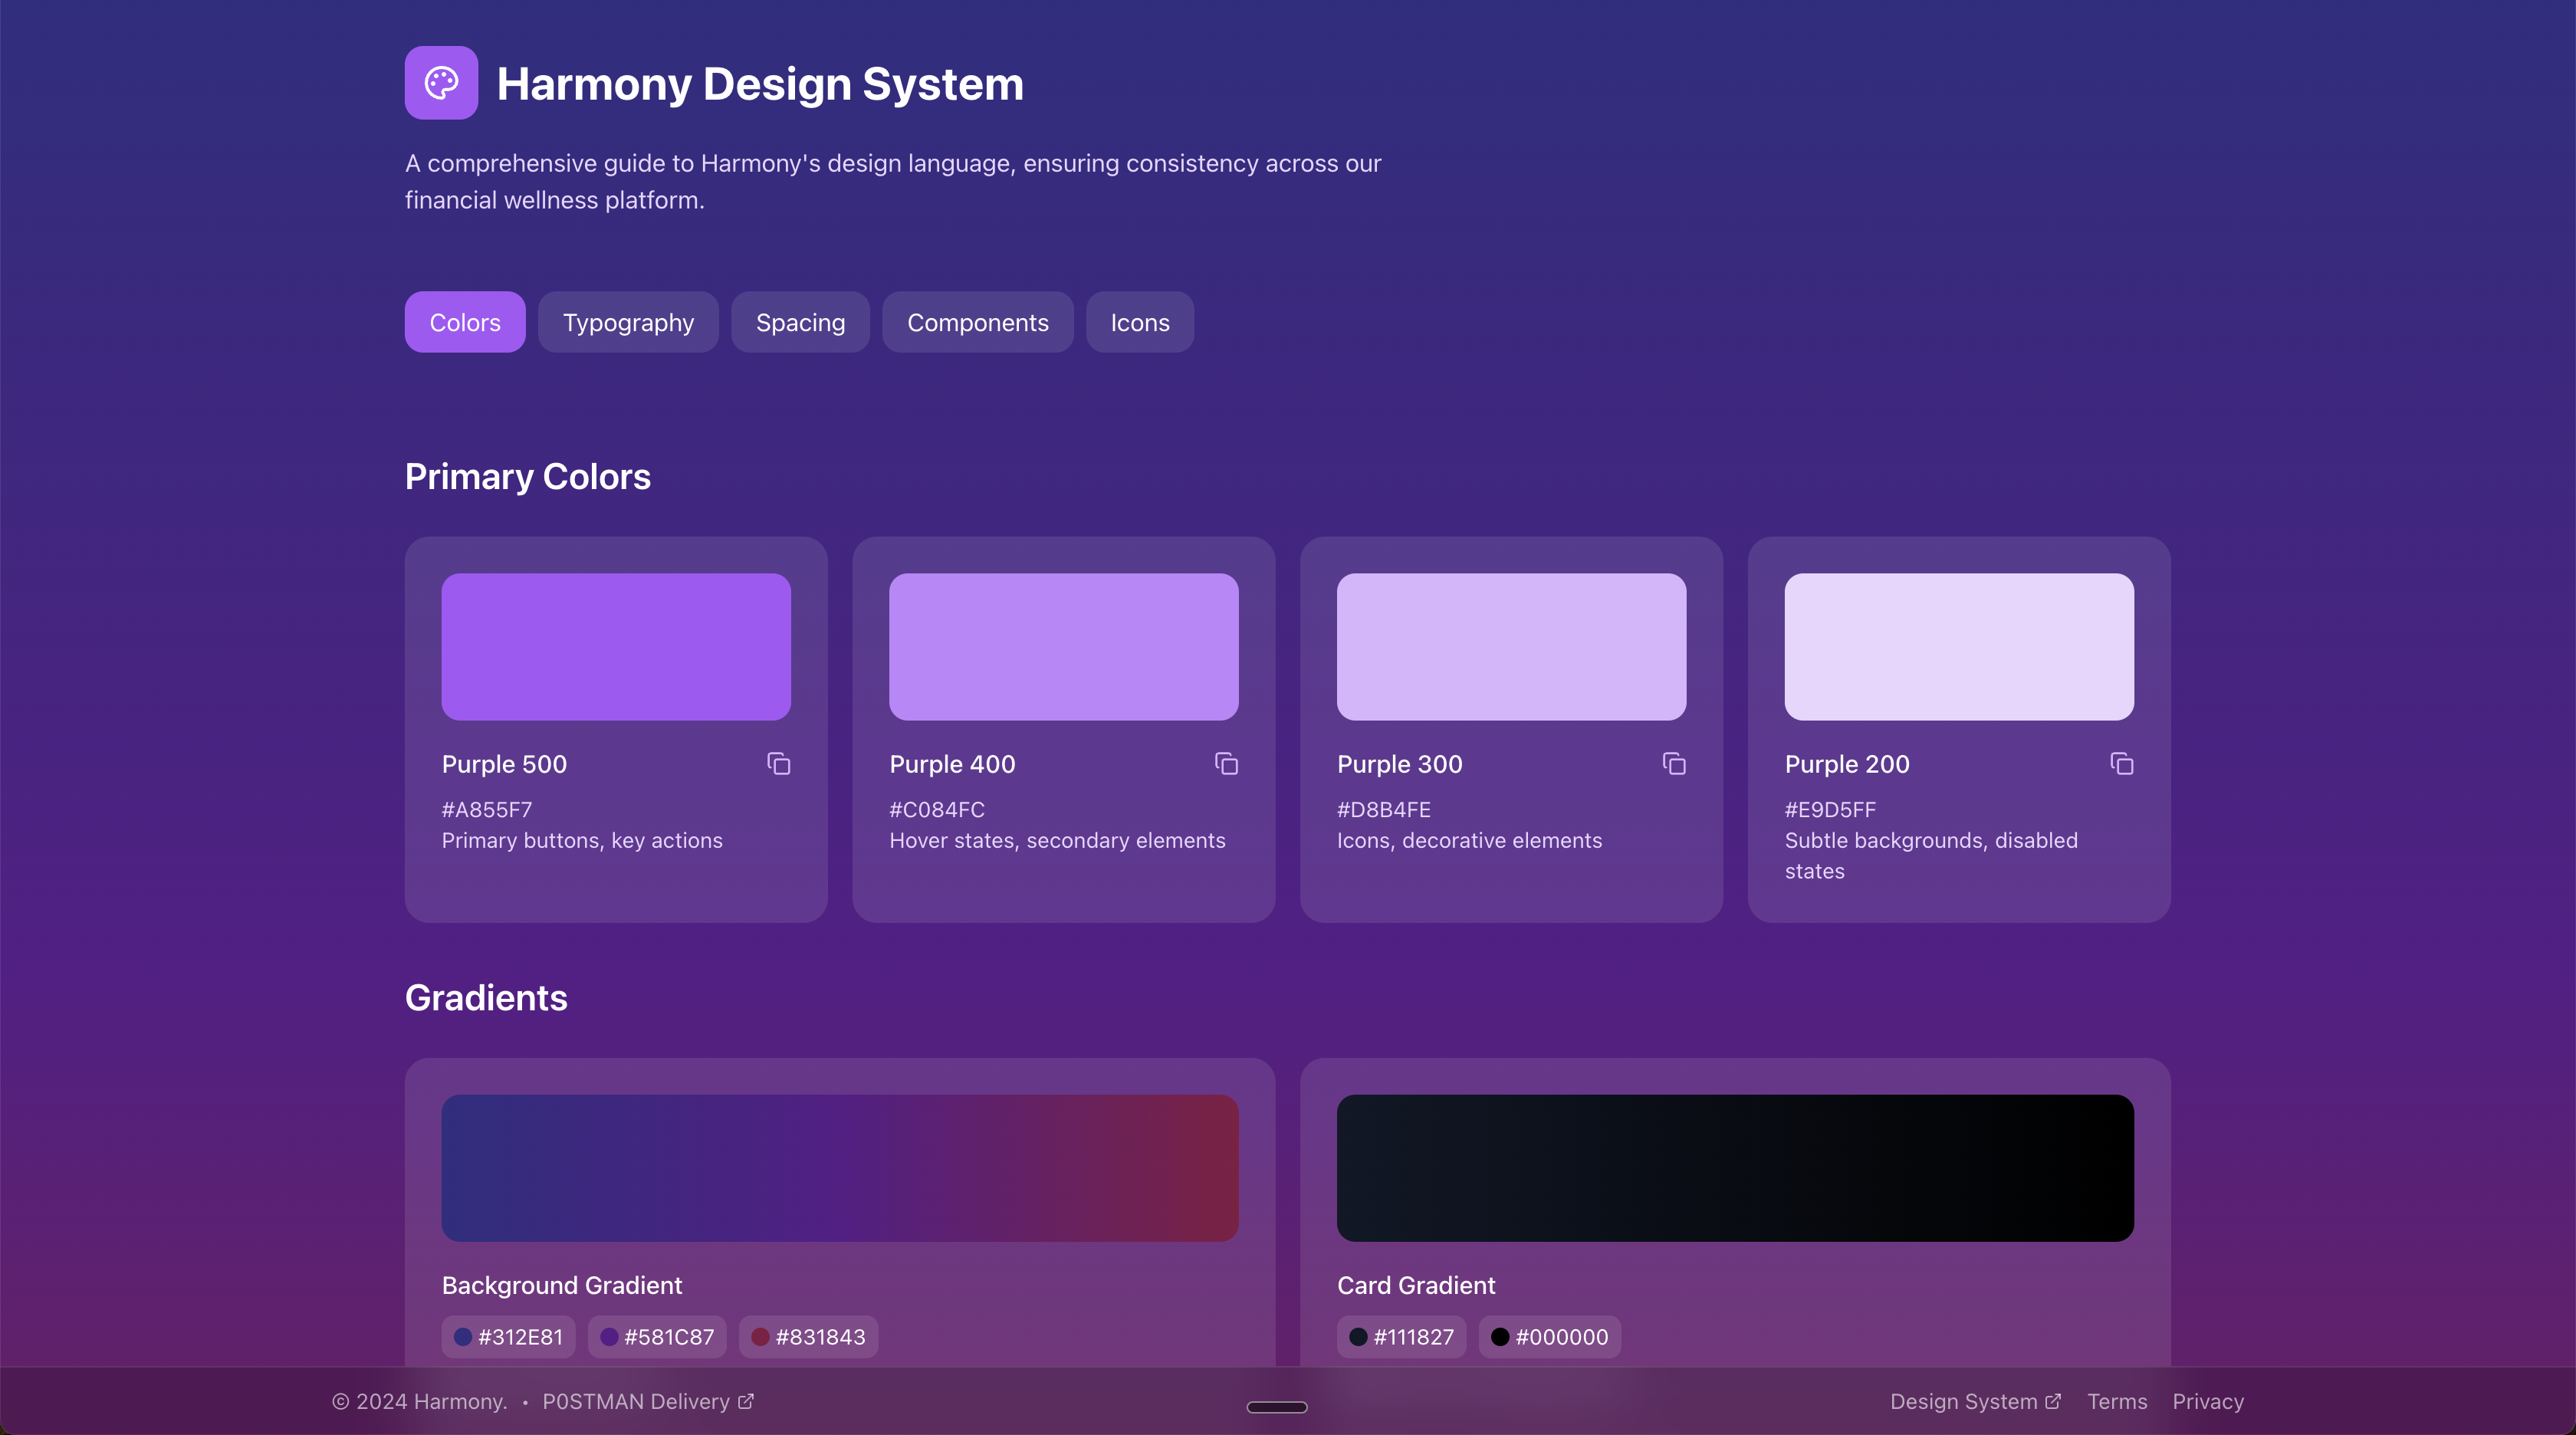Copy the Purple 200 color code
Image resolution: width=2576 pixels, height=1435 pixels.
[2121, 764]
